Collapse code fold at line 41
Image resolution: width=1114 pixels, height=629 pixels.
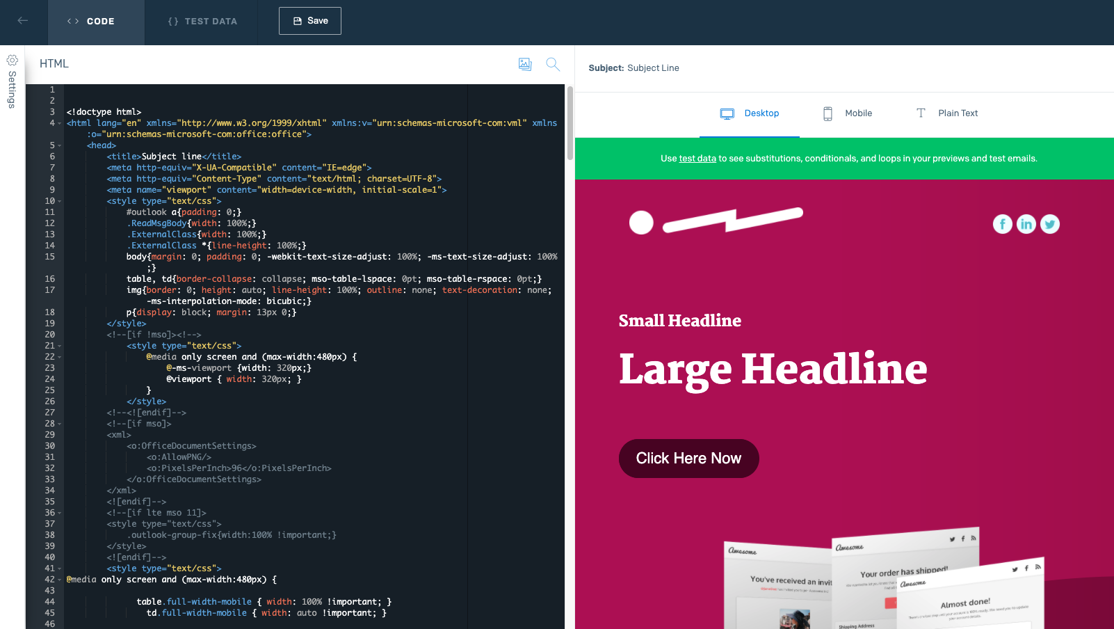click(60, 569)
